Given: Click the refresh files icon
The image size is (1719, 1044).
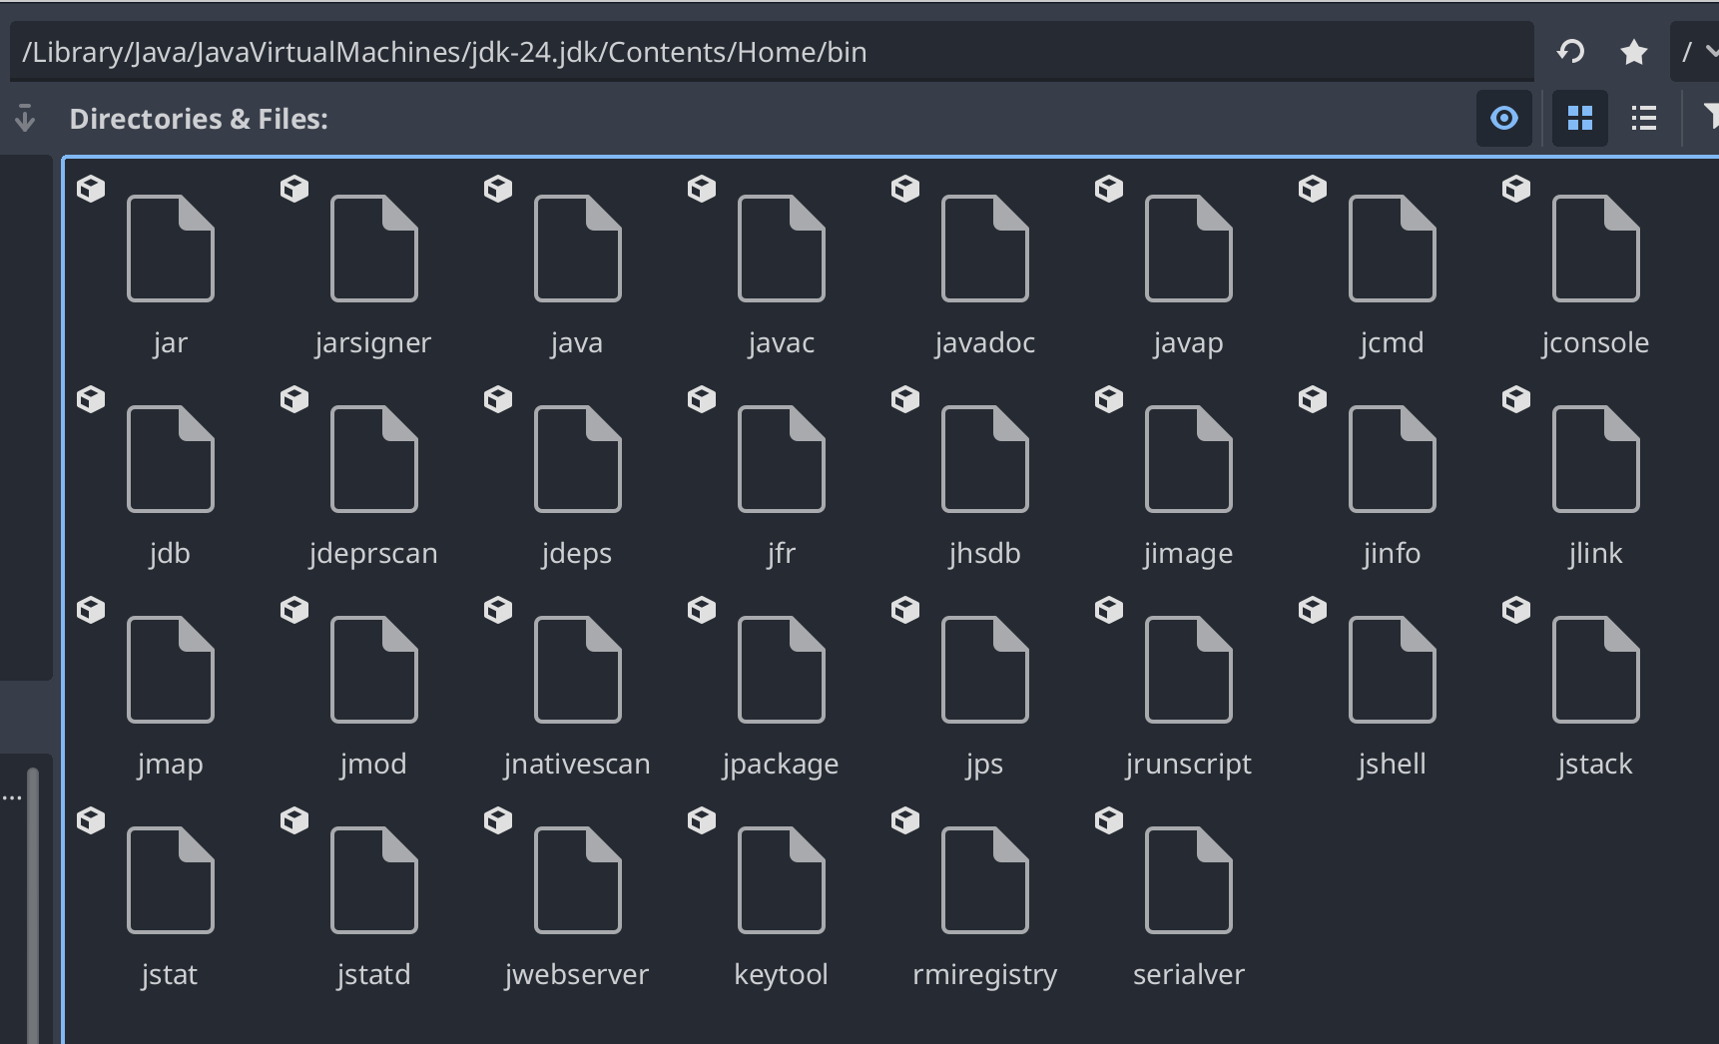Looking at the screenshot, I should tap(1571, 51).
